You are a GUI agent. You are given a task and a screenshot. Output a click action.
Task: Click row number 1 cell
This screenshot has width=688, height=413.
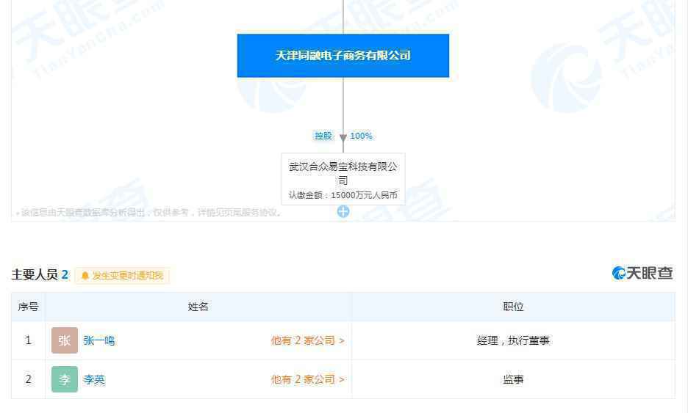[28, 340]
